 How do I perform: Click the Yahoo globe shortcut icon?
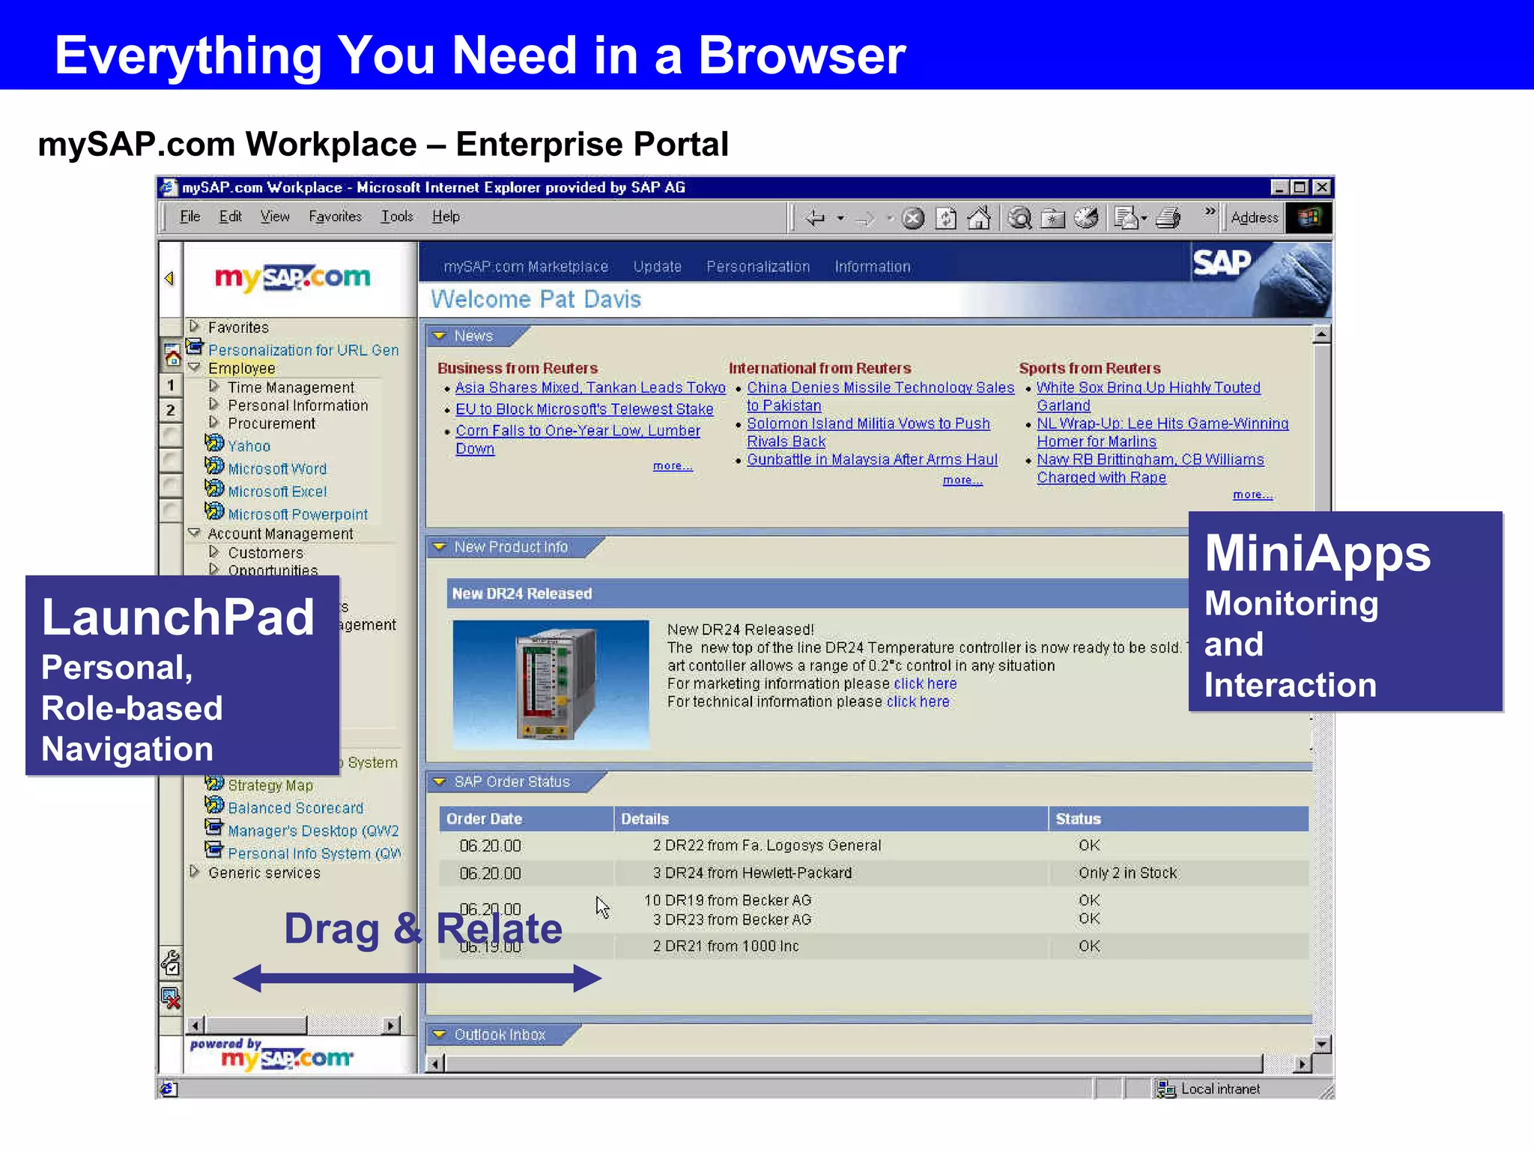point(214,444)
